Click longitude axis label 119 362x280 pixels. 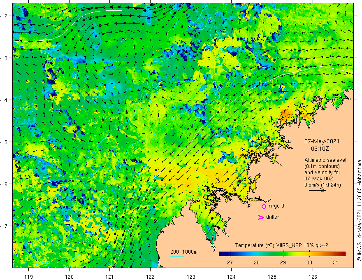[29, 277]
